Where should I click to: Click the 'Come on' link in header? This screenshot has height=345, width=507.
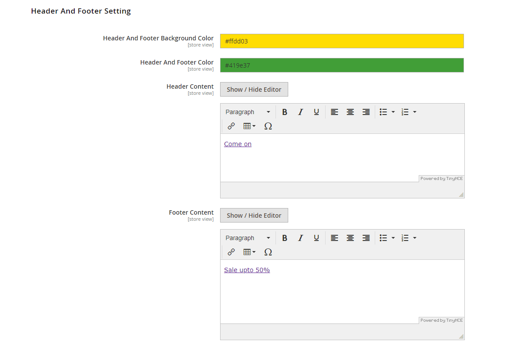point(238,144)
